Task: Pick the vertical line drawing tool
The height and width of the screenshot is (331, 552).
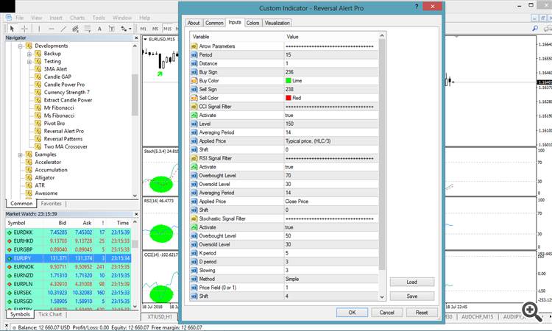Action: pos(39,29)
